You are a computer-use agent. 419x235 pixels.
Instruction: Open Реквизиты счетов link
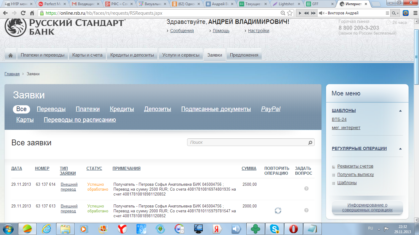[355, 166]
